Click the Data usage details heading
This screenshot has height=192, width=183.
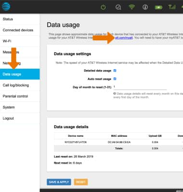point(71,127)
